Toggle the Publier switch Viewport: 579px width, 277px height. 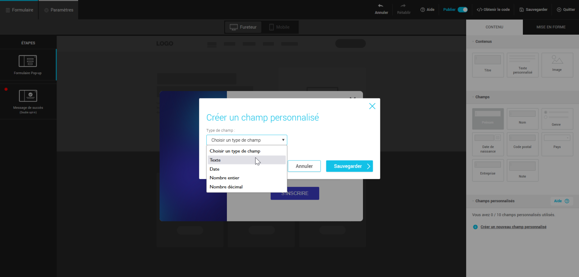(x=462, y=10)
